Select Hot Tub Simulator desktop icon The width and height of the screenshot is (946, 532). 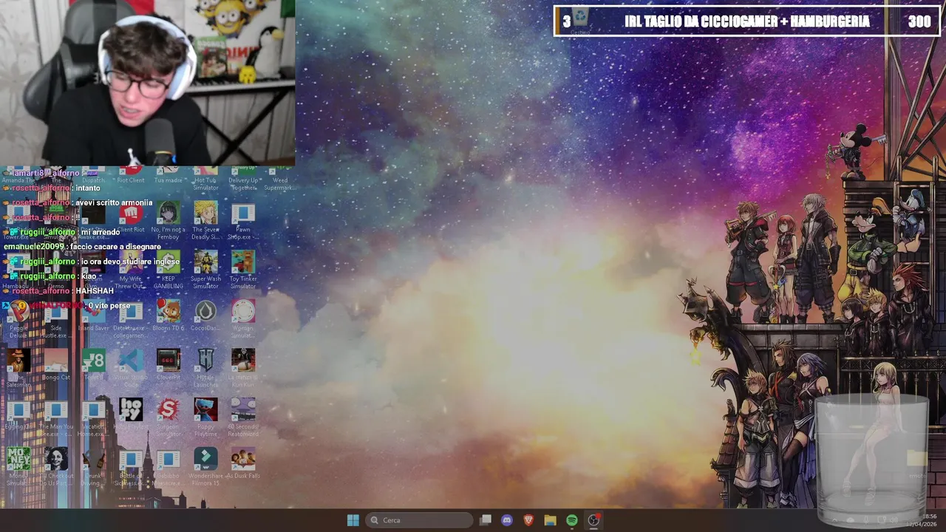click(205, 180)
